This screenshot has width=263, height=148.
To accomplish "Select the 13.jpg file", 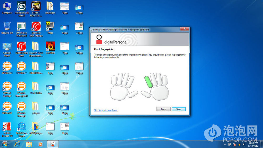I will coord(79,28).
